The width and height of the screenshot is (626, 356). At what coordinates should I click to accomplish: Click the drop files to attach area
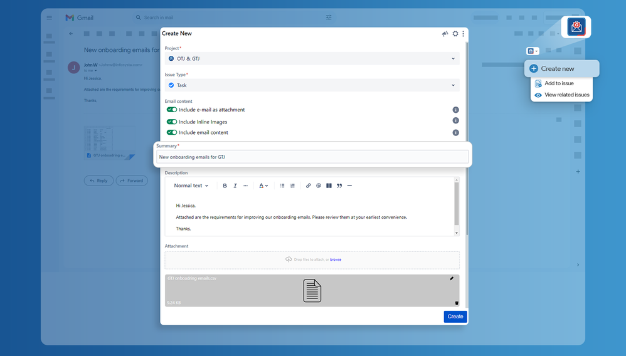[x=312, y=260]
